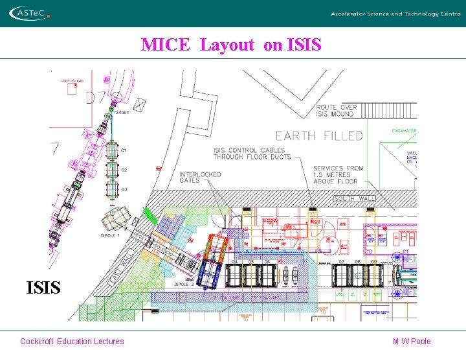Click the Q1 quadrupole magnet

point(112,150)
